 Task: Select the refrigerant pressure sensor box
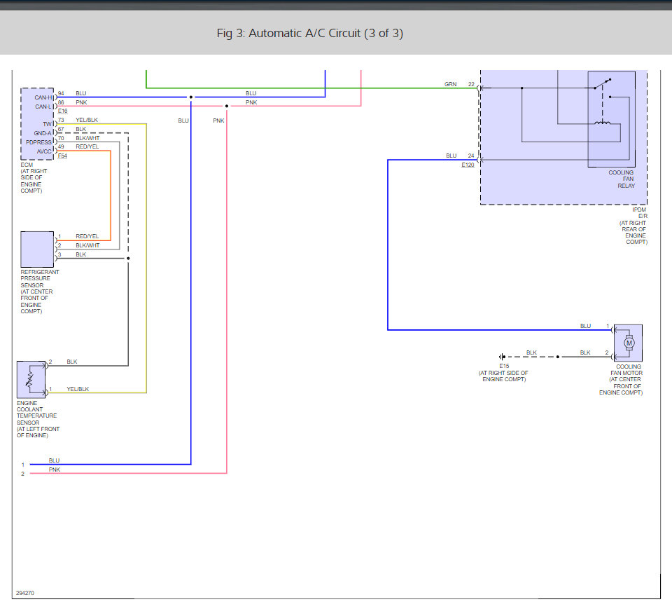(x=36, y=249)
